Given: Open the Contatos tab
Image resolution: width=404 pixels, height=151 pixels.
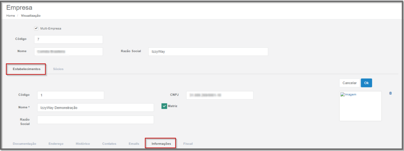Looking at the screenshot, I should tap(109, 143).
